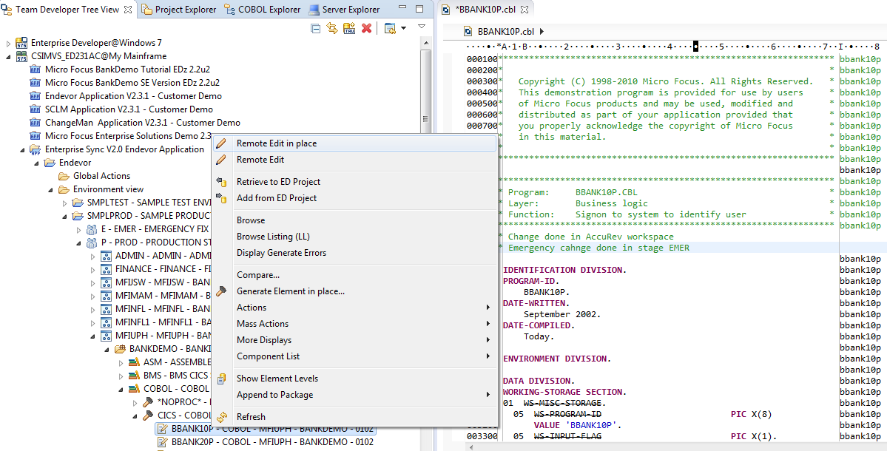Click books icon of ASM - ASSEMBLE type

coord(133,362)
